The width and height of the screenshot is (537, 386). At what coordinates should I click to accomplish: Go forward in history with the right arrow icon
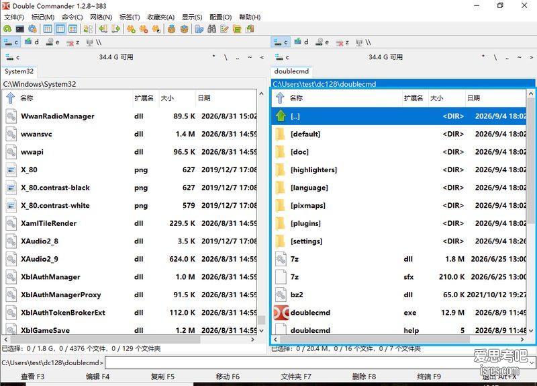[115, 29]
